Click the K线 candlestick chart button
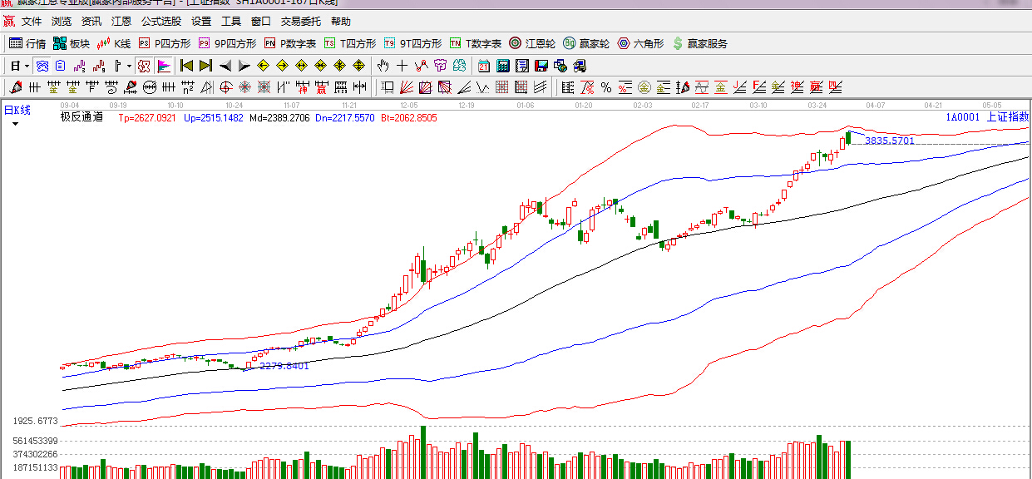The height and width of the screenshot is (479, 1032). pos(114,43)
